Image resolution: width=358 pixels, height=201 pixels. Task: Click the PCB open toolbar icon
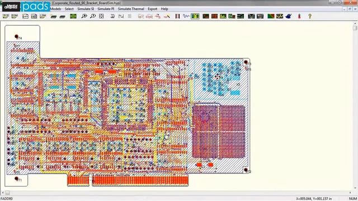[x=6, y=16]
